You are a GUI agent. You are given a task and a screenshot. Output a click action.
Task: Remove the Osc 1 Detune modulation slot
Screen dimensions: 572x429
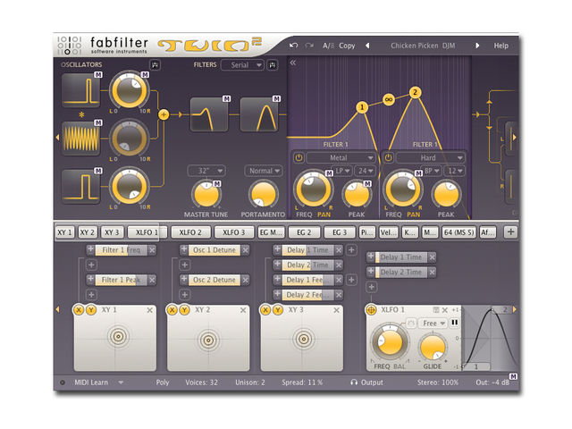click(x=246, y=250)
